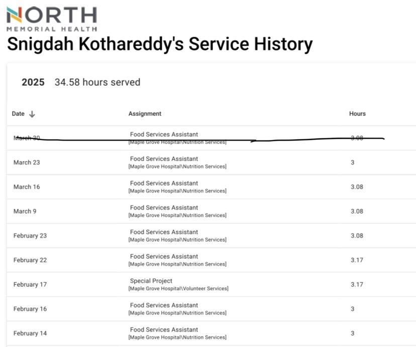The width and height of the screenshot is (416, 347).
Task: Click the February 23 date cell
Action: 30,236
